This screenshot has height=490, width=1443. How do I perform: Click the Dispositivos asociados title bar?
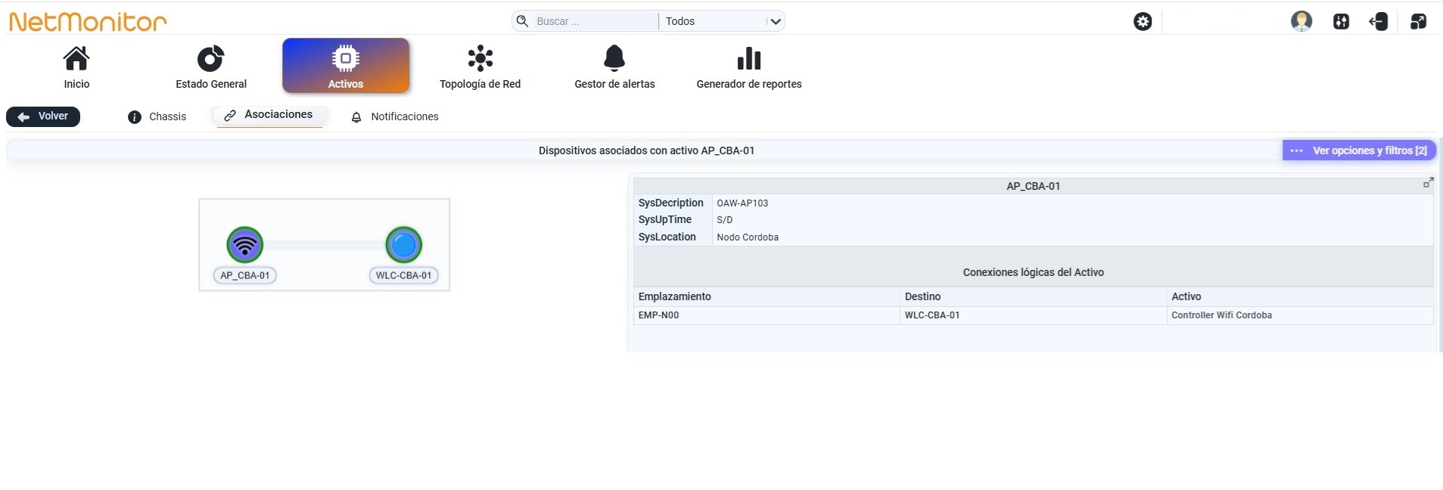point(646,150)
